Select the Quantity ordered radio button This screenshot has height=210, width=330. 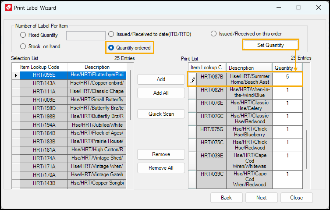click(x=111, y=48)
